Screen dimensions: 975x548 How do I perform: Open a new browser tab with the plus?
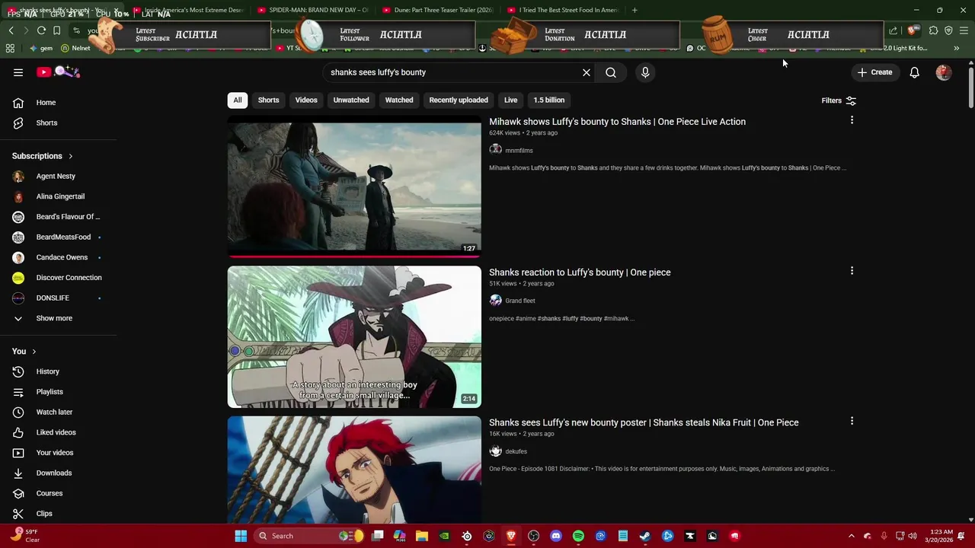coord(635,10)
